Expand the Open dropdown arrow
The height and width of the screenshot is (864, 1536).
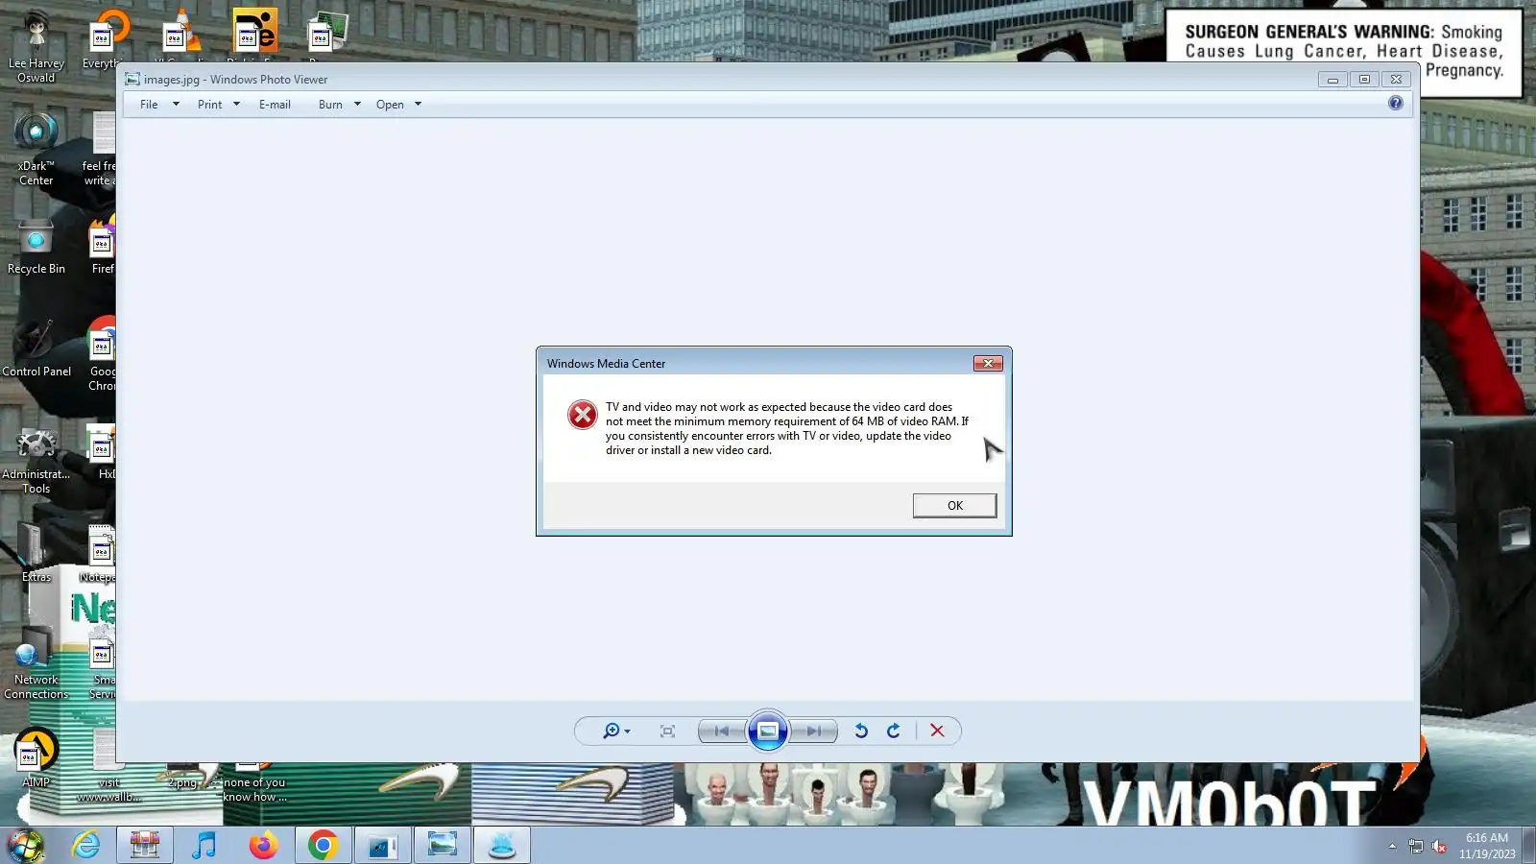tap(418, 105)
